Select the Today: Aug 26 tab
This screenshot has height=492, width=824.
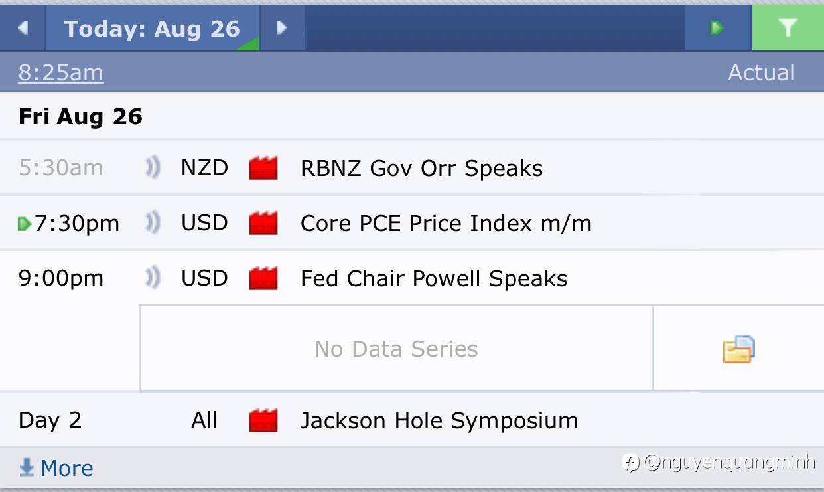[152, 29]
